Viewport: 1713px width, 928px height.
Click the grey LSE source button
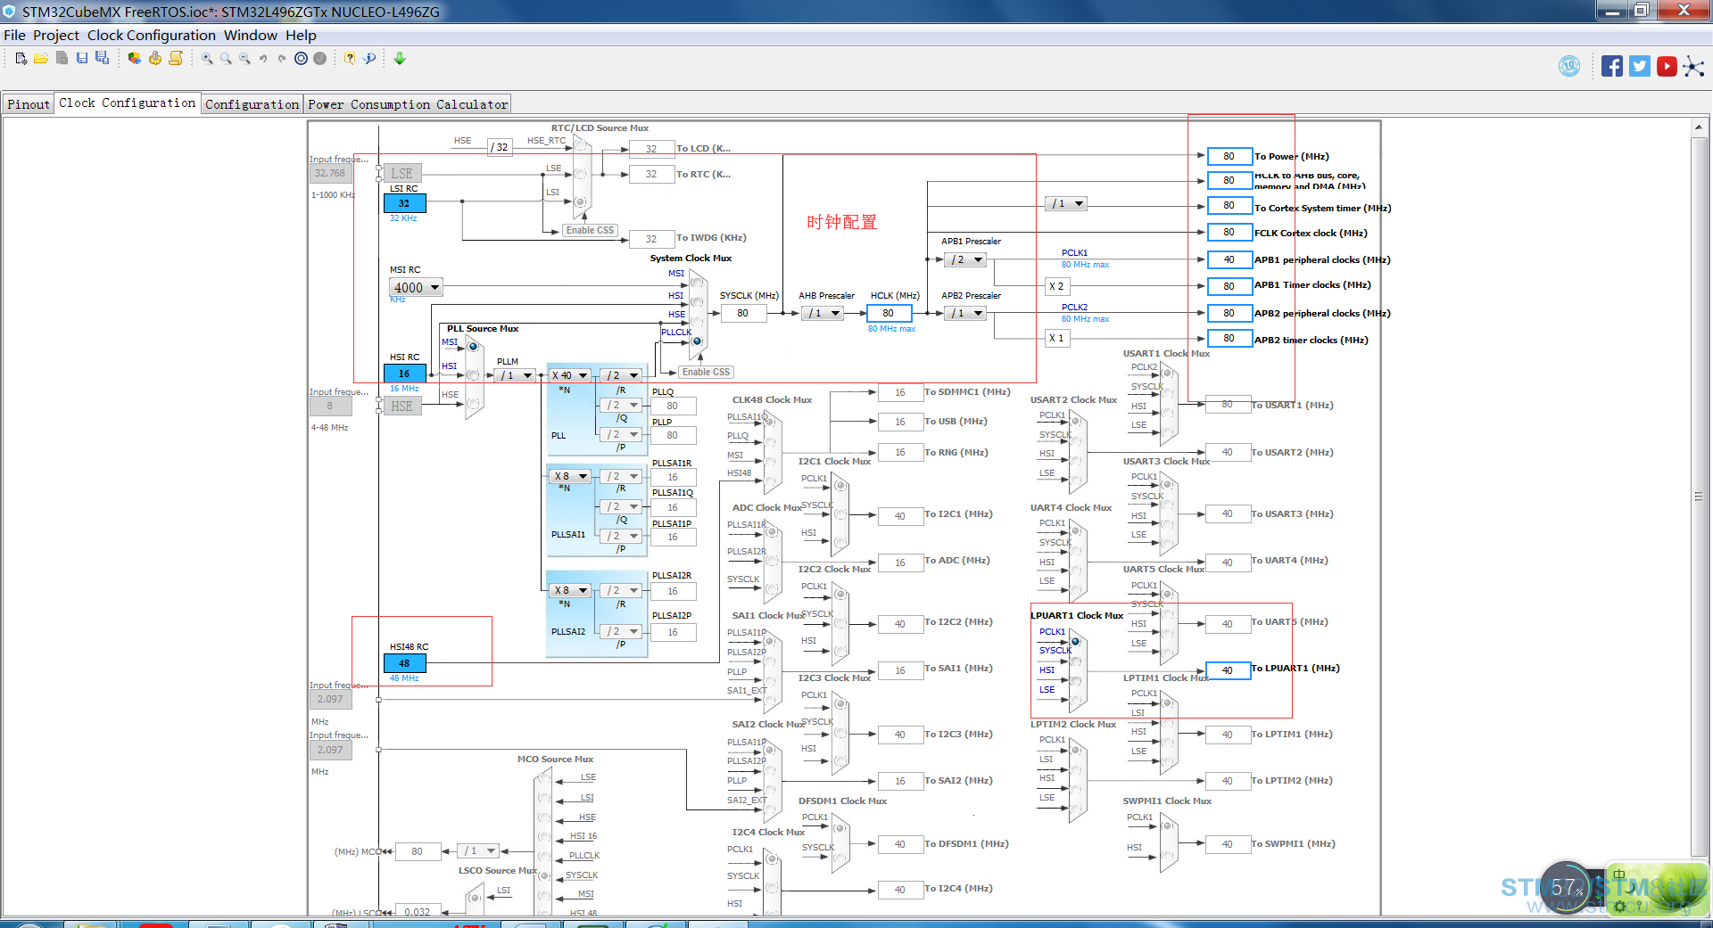click(x=402, y=173)
